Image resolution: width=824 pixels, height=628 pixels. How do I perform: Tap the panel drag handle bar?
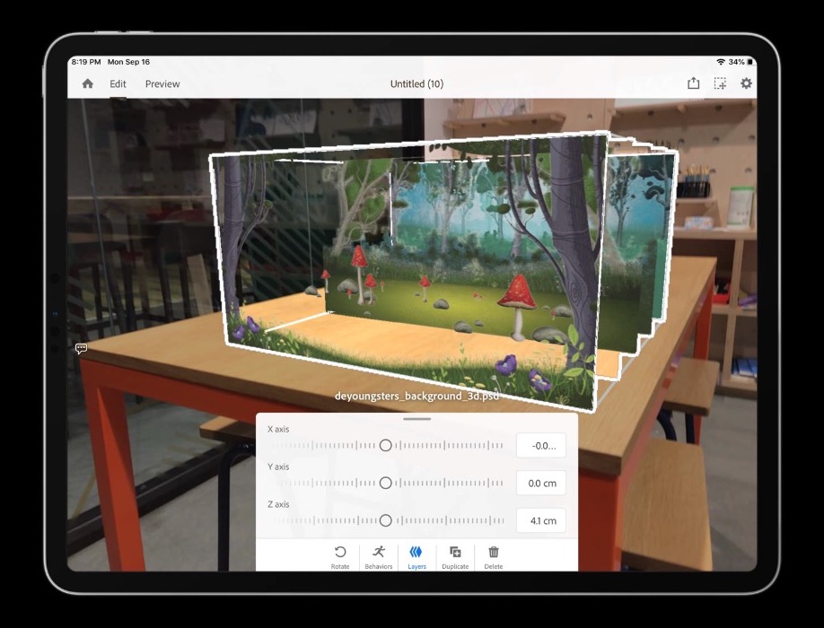click(416, 419)
